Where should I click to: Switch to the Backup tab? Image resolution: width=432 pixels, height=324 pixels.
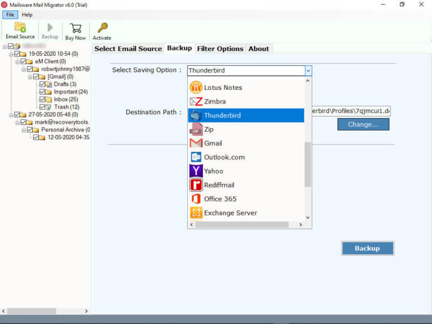tap(179, 48)
